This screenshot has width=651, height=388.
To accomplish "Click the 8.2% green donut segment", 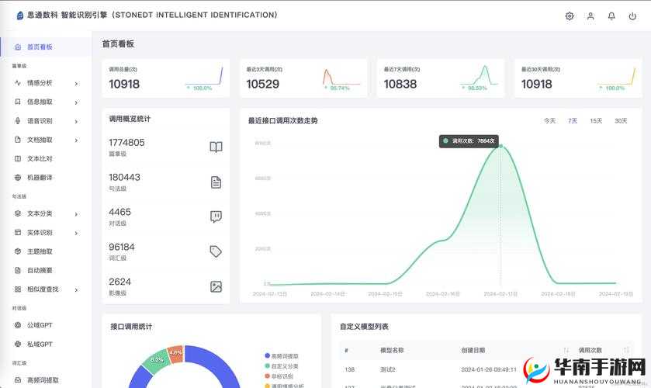I will pos(157,361).
